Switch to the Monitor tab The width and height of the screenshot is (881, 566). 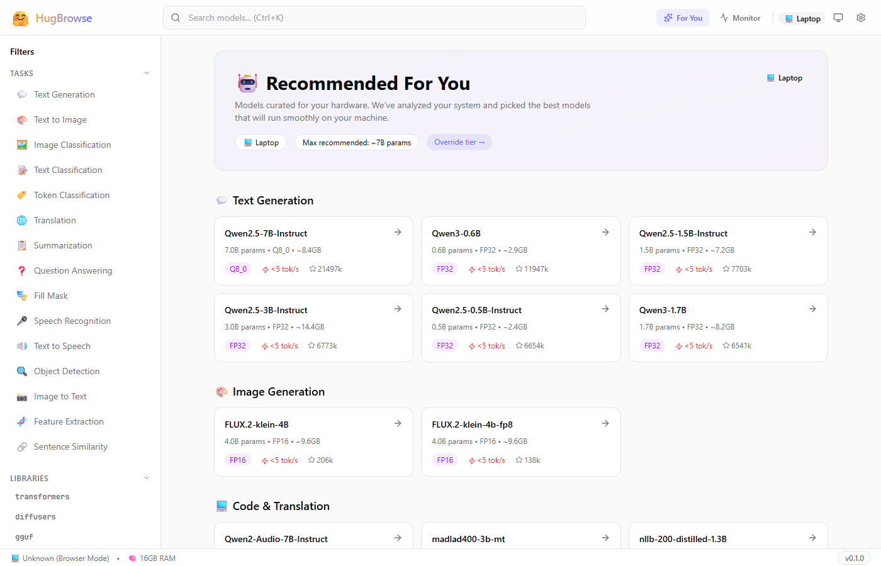(x=740, y=18)
